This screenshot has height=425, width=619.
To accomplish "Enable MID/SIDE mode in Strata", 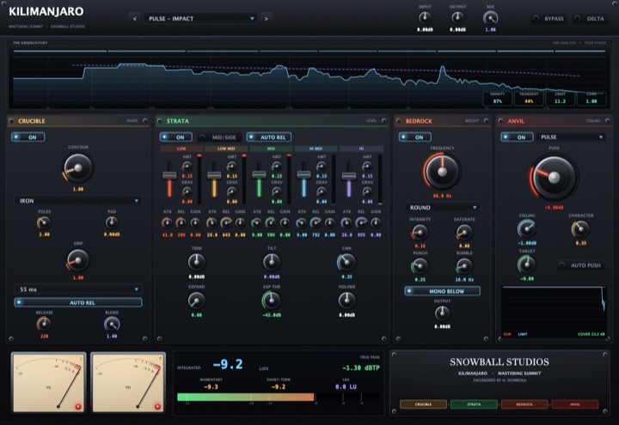I will 219,137.
